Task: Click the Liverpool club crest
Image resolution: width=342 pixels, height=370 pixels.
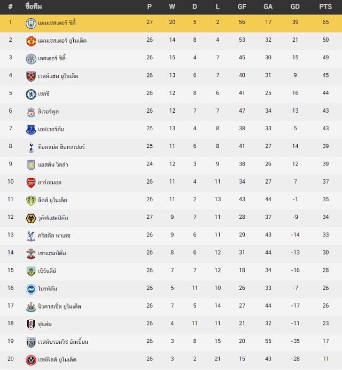Action: 30,112
